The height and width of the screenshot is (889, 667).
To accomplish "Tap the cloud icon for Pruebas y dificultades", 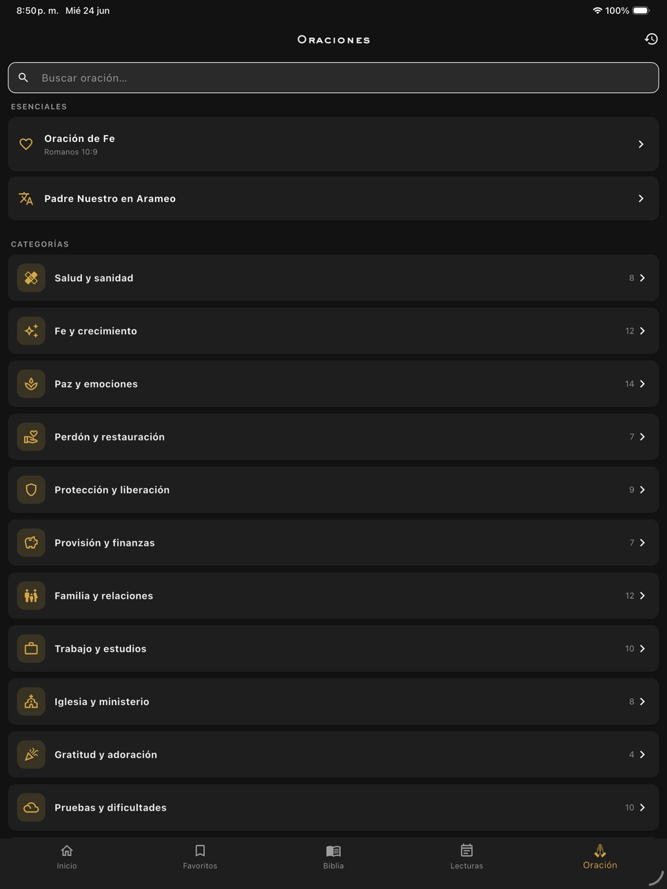I will pyautogui.click(x=31, y=808).
